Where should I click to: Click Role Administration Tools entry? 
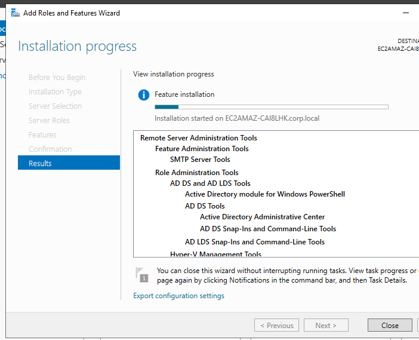point(197,173)
